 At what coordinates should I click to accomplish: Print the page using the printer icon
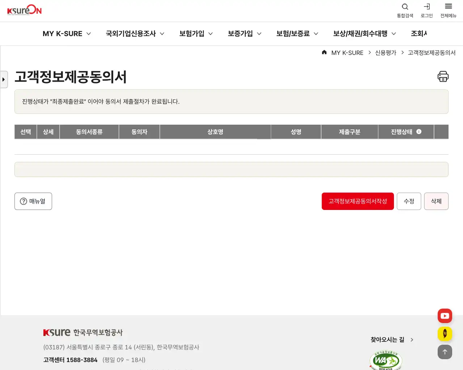(x=443, y=76)
